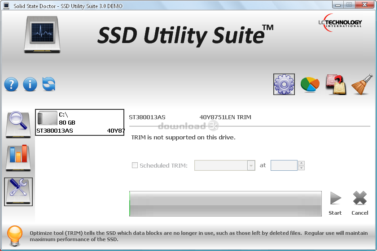Select the broom secure wipe icon
The image size is (377, 251).
coord(362,84)
